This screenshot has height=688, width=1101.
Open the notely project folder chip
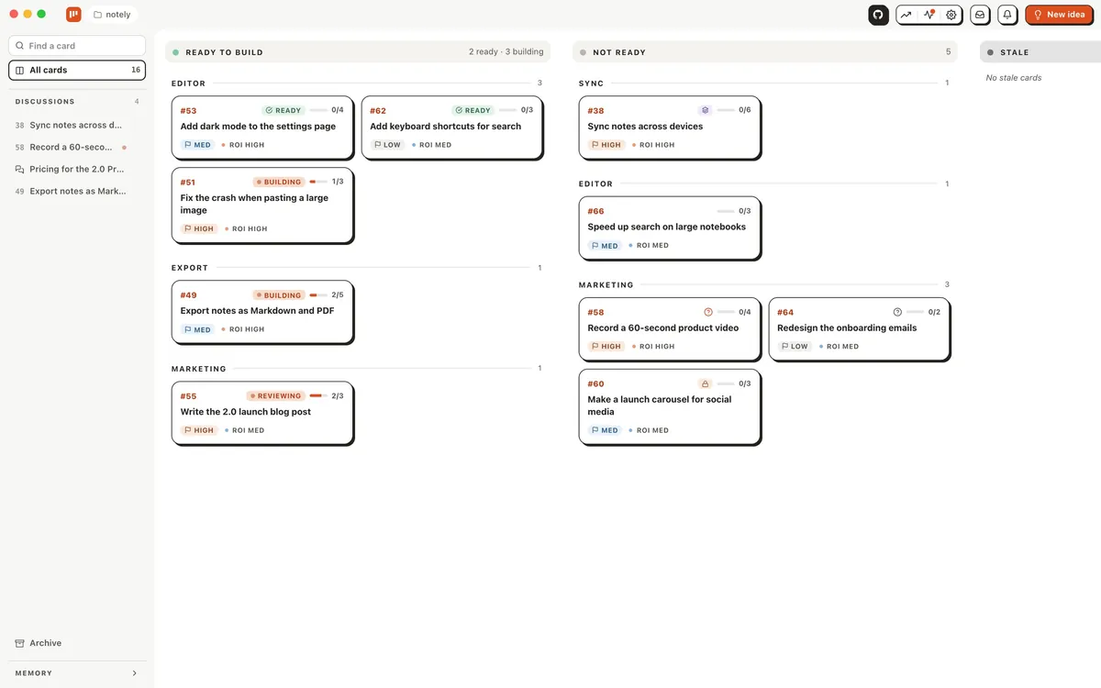click(112, 15)
